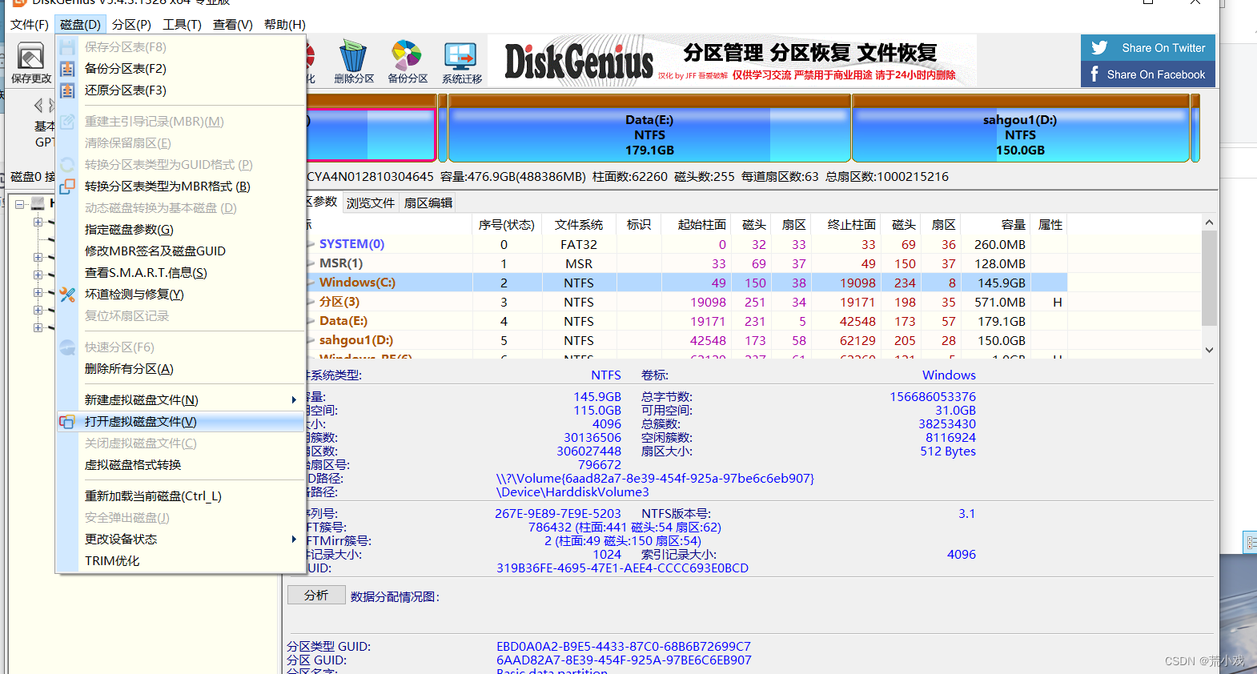
Task: Sort by the 文件系统 column header
Action: (x=579, y=225)
